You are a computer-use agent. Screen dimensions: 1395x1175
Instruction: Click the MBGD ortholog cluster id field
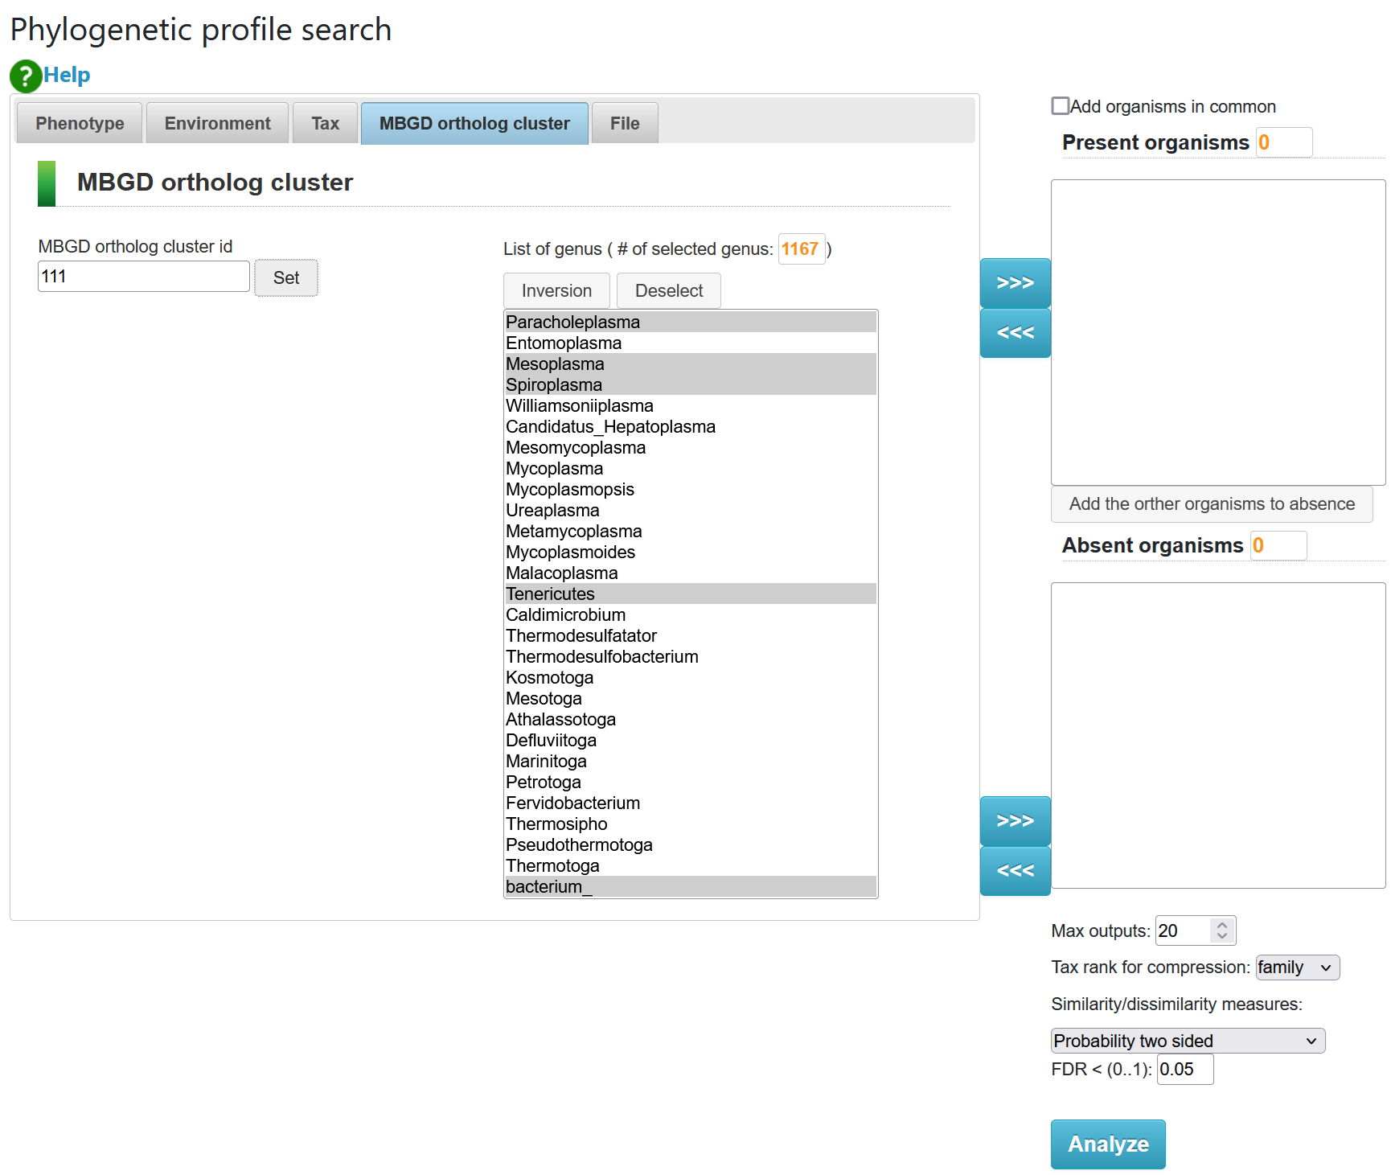click(143, 277)
